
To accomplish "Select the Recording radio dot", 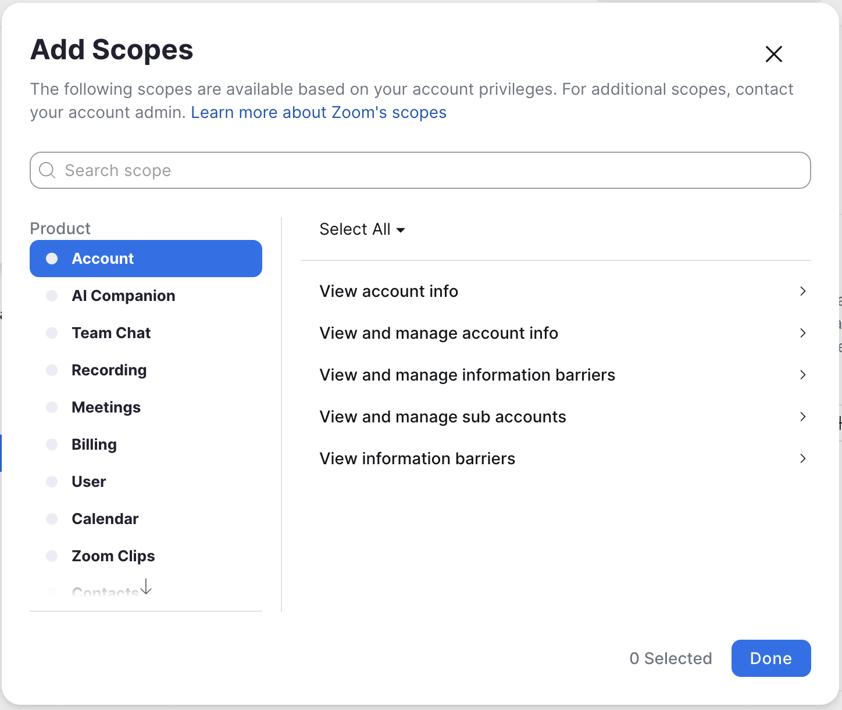I will (x=52, y=370).
